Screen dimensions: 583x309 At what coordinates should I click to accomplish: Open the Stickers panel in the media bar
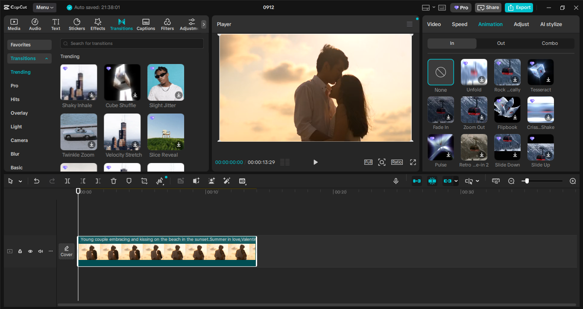click(77, 24)
